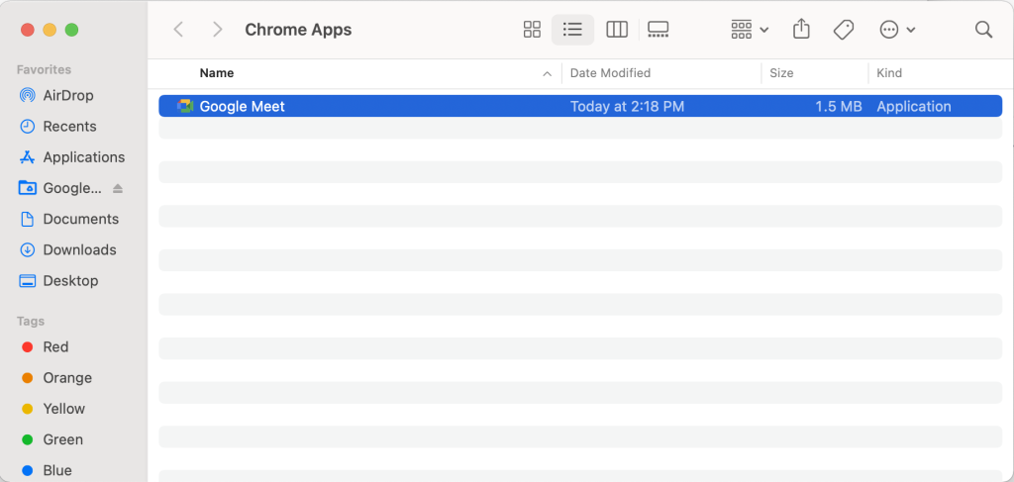Open the group-by options dropdown

click(749, 30)
